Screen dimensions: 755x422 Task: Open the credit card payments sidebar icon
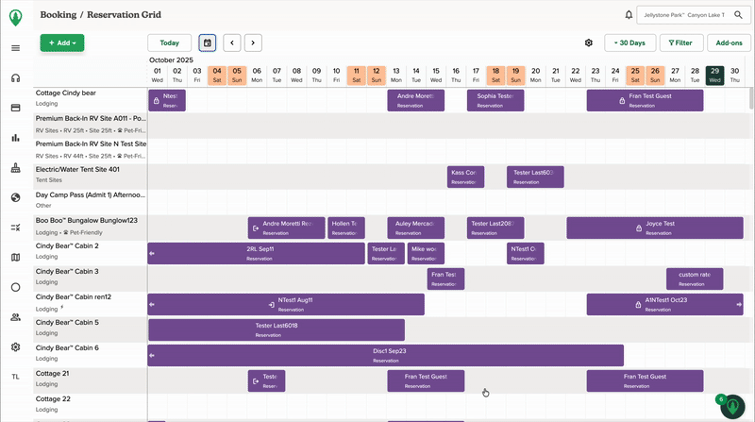15,109
